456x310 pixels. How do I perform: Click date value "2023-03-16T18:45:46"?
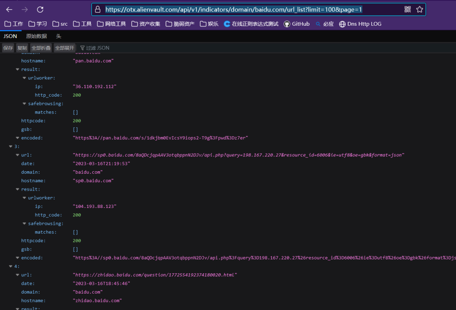101,283
